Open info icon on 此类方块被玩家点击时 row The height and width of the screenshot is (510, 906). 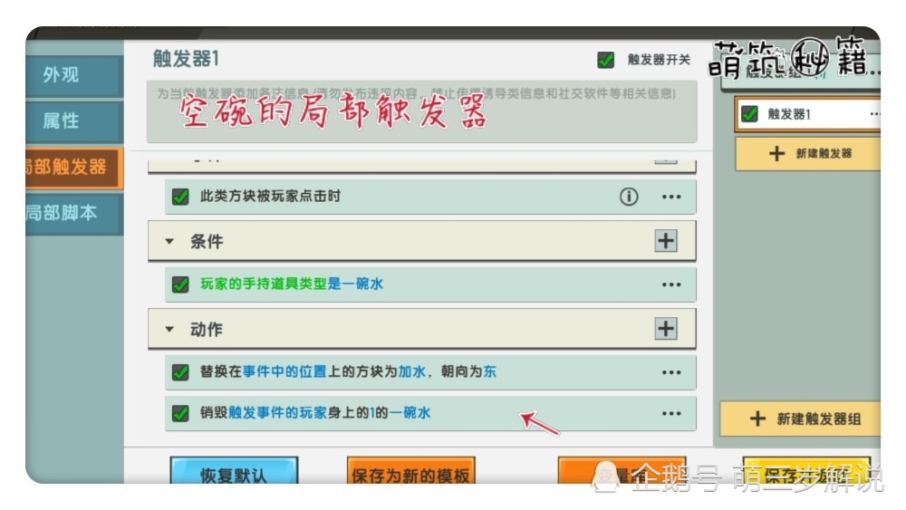629,197
